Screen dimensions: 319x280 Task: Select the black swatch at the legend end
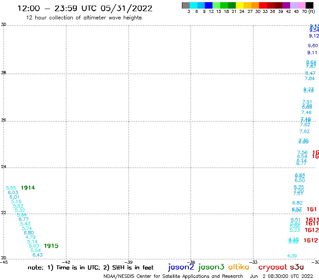click(x=310, y=5)
